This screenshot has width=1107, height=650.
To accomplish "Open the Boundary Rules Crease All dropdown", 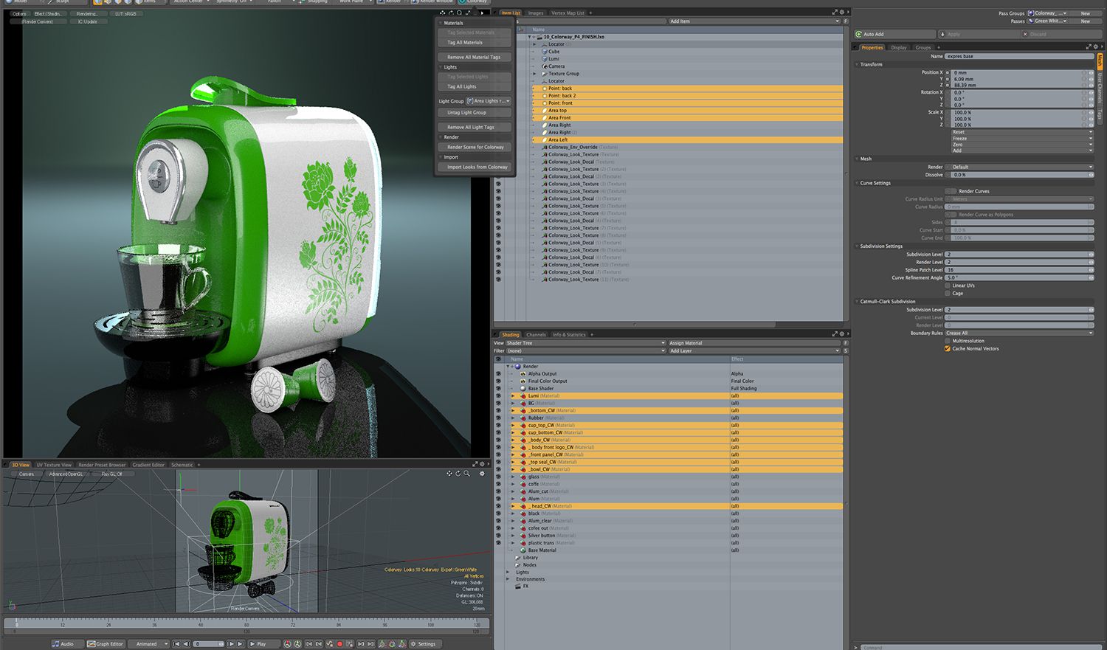I will 1019,333.
